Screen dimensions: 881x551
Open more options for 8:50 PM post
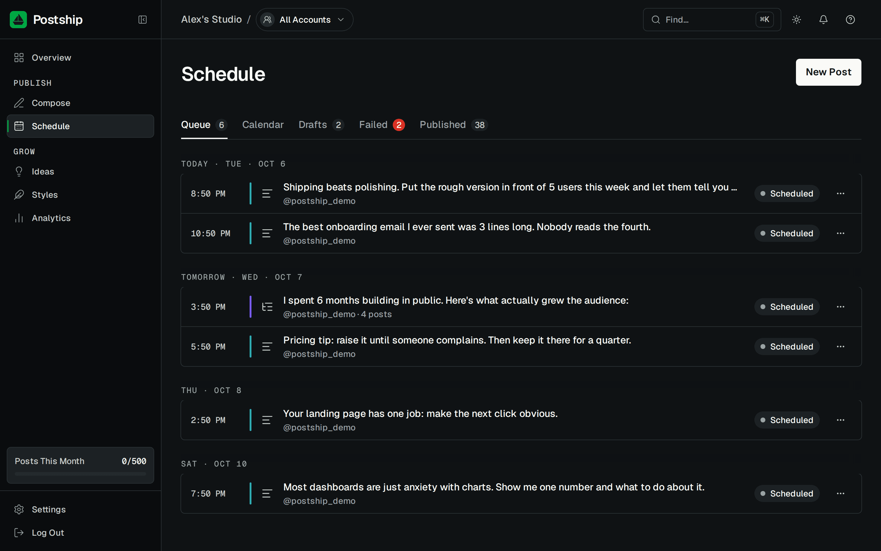[841, 193]
